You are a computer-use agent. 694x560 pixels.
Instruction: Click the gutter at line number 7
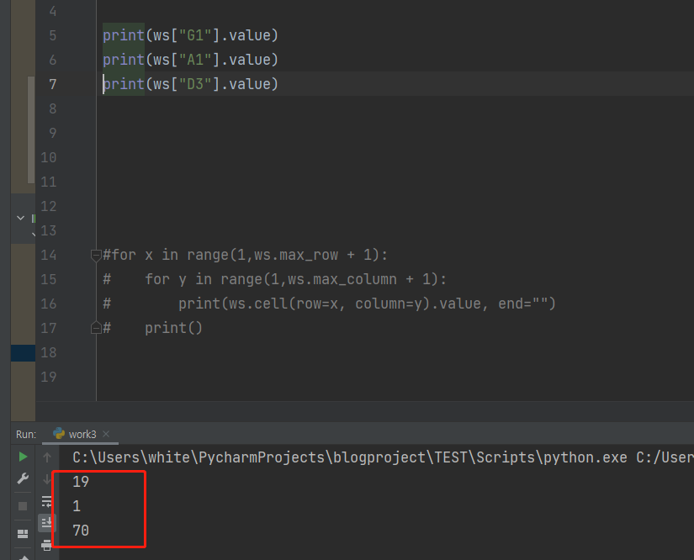[53, 84]
